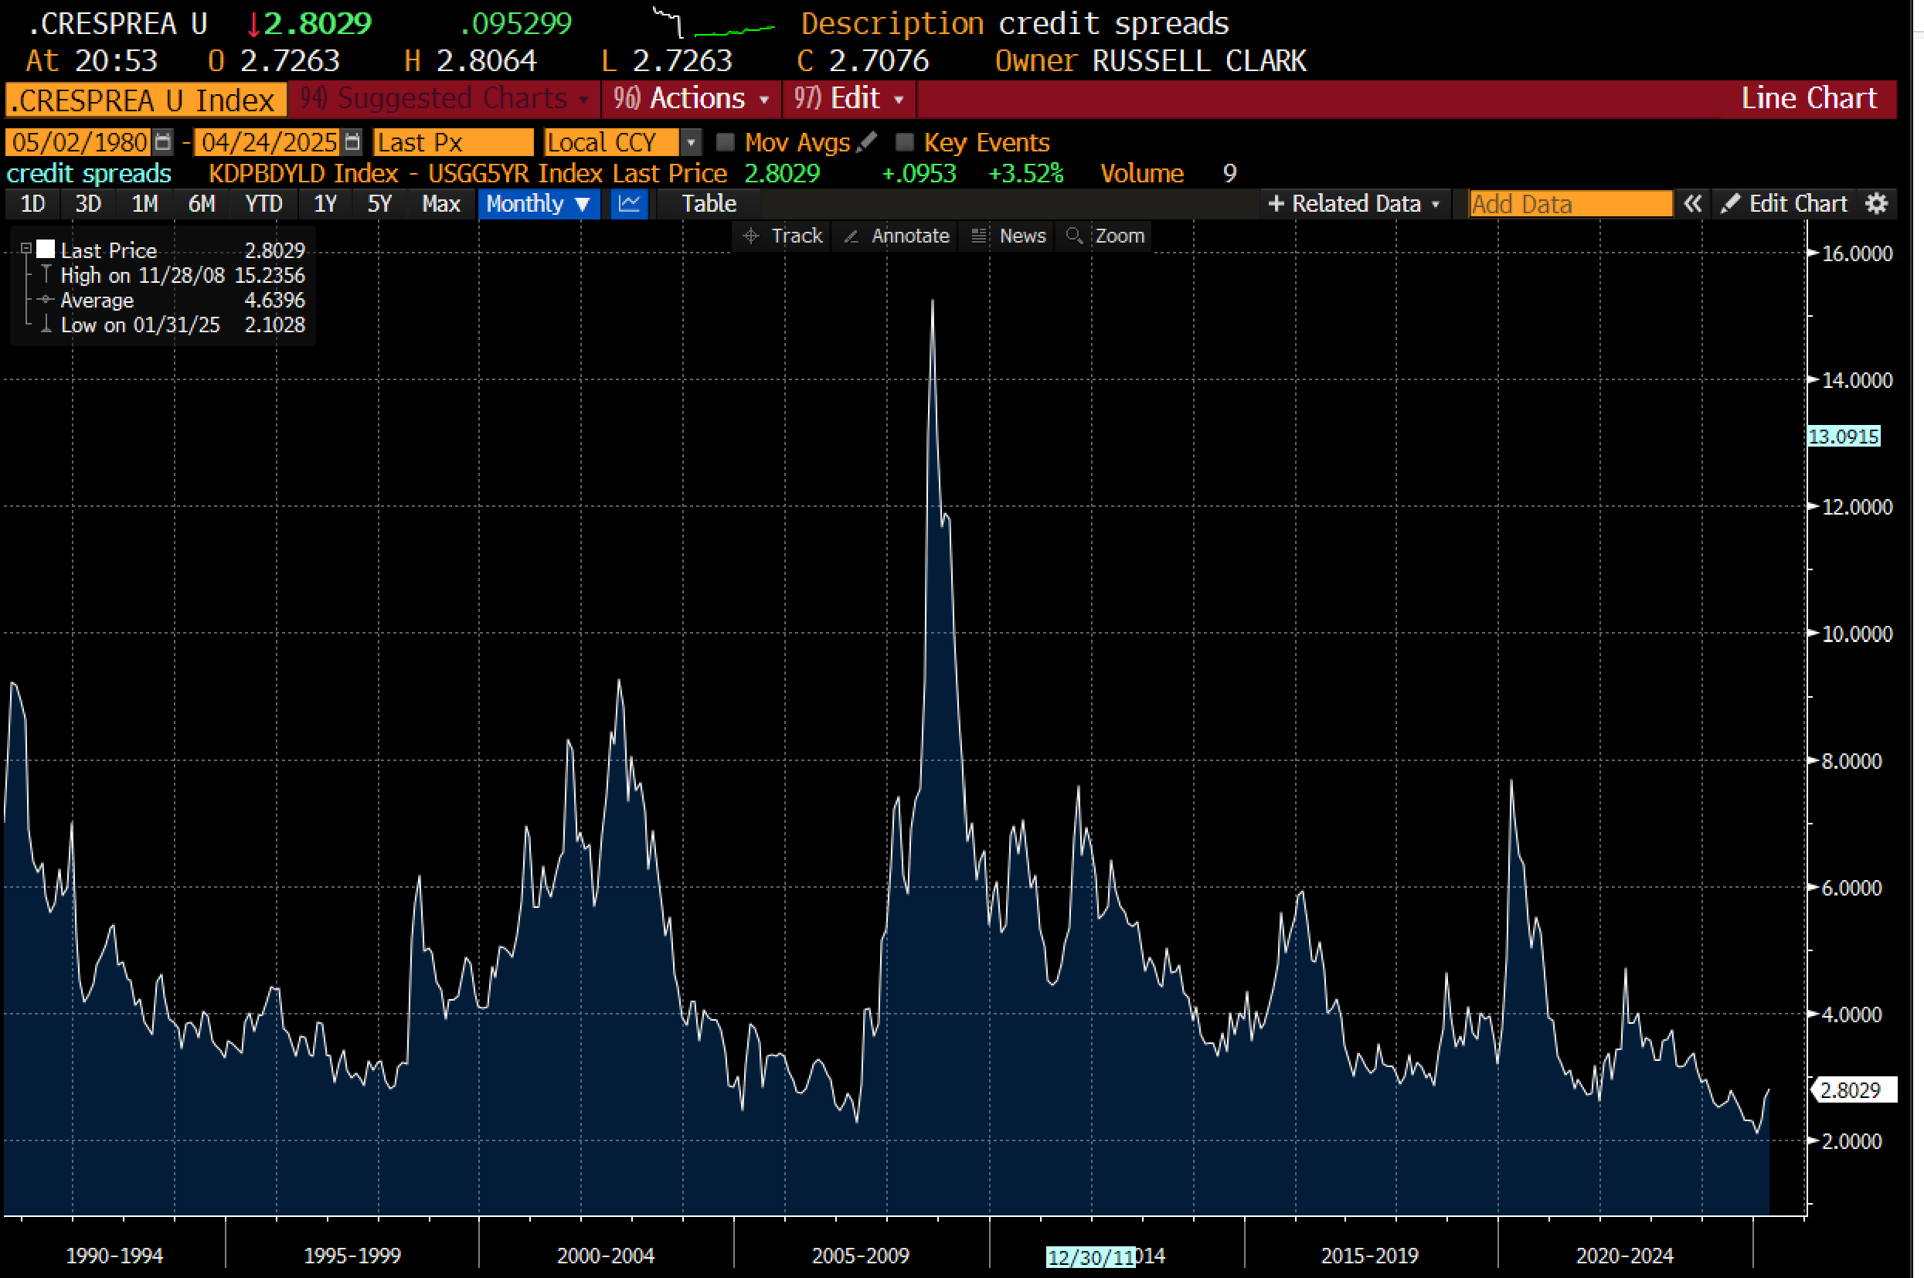Open the Edit menu
This screenshot has height=1278, width=1924.
click(x=849, y=99)
